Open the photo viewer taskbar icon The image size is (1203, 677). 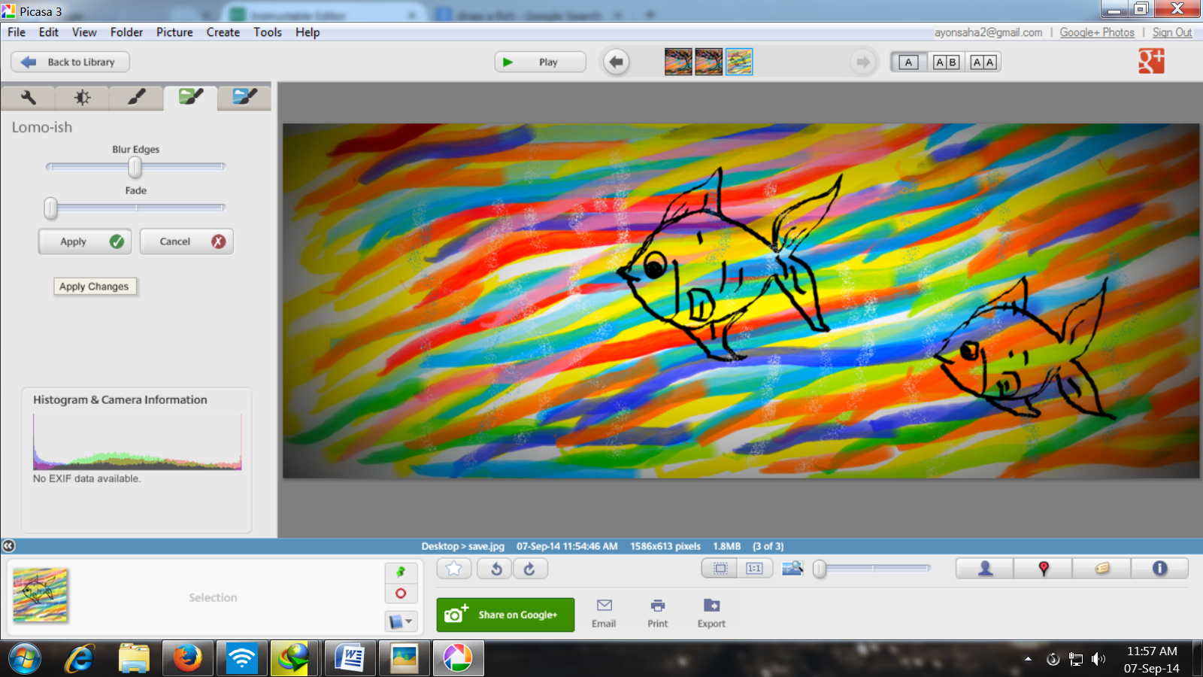405,659
